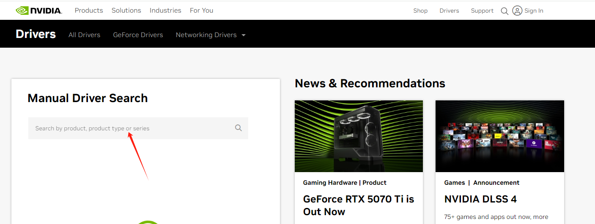Image resolution: width=595 pixels, height=224 pixels.
Task: Open the NVIDIA DLSS 4 headline
Action: 480,199
